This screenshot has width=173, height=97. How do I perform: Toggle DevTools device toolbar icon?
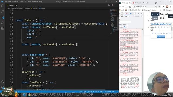122,13
